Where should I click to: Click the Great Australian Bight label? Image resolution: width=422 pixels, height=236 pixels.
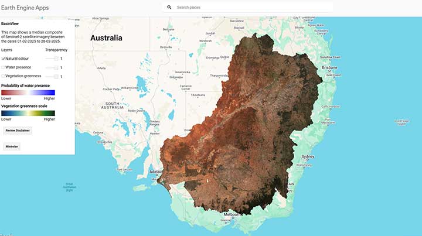click(70, 186)
